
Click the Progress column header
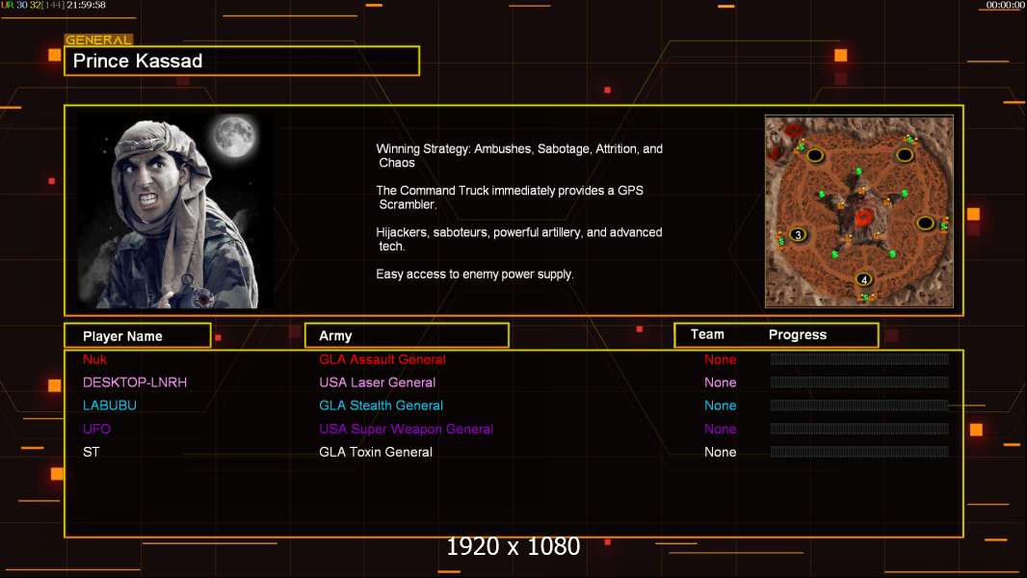click(x=797, y=335)
